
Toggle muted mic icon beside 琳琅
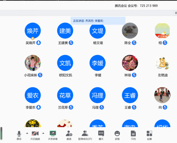tap(134, 75)
